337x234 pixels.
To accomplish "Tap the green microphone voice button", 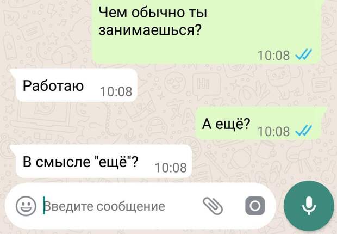I will coord(309,206).
